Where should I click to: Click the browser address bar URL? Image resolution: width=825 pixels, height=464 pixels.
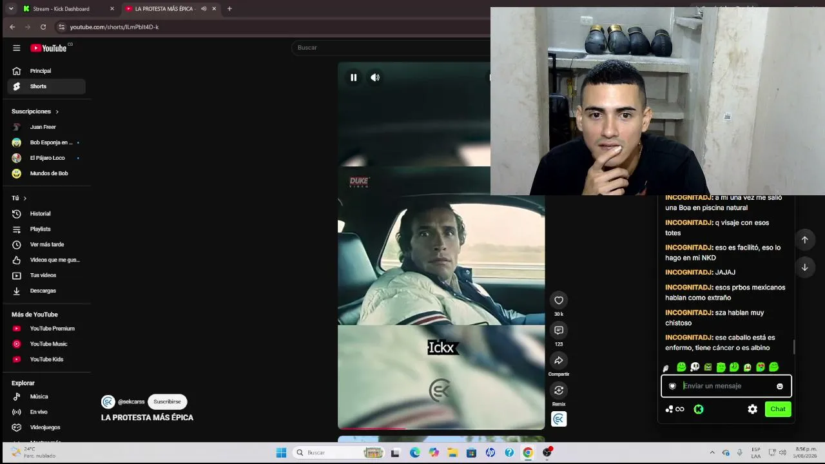[114, 27]
